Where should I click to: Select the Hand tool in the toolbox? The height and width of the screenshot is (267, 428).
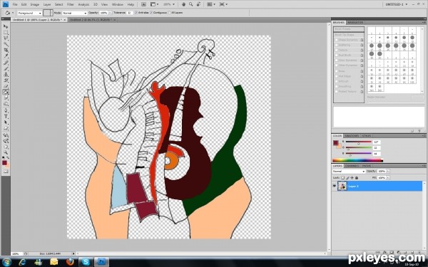pos(6,147)
